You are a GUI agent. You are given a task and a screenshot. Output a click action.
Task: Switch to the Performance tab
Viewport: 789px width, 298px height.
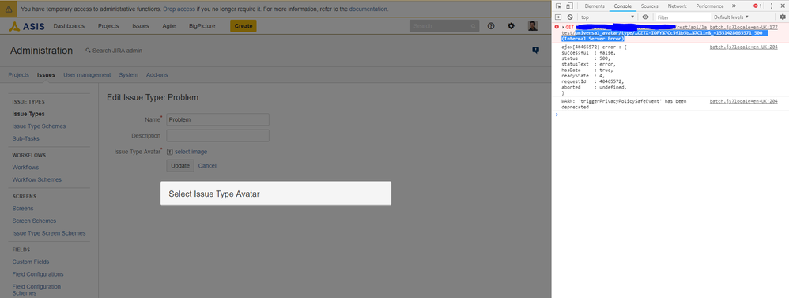coord(709,6)
